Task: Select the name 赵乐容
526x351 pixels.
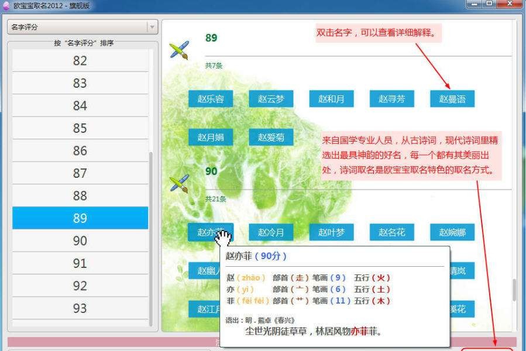Action: pyautogui.click(x=211, y=98)
